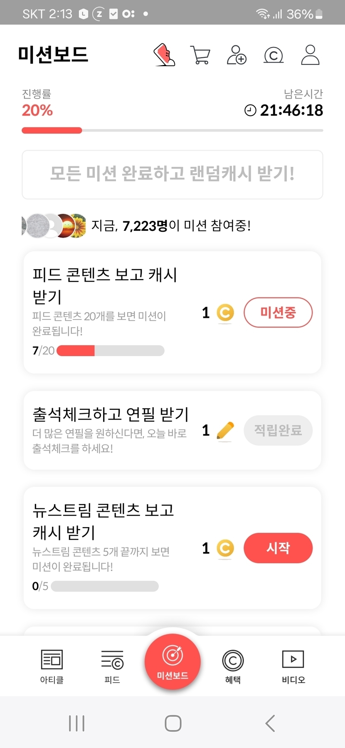Image resolution: width=345 pixels, height=748 pixels.
Task: Open the 혜택 tab
Action: 233,666
